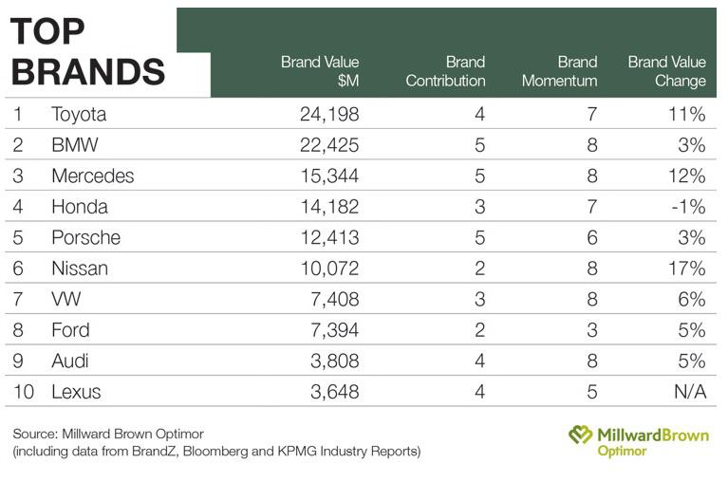This screenshot has height=482, width=728.
Task: Select the Brand Value Change header
Action: tap(667, 72)
